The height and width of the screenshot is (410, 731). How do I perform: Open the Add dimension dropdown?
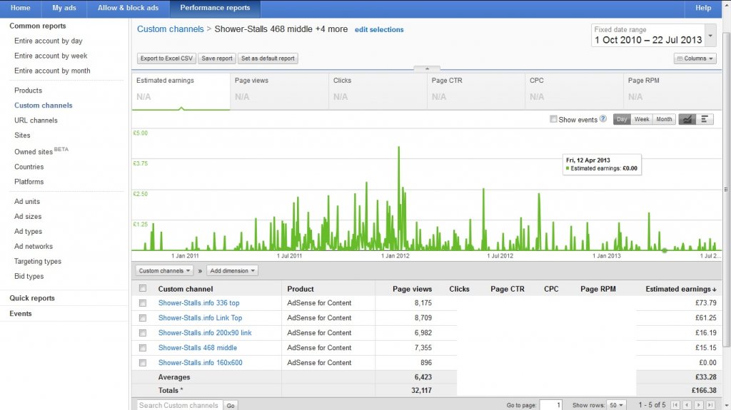[232, 271]
